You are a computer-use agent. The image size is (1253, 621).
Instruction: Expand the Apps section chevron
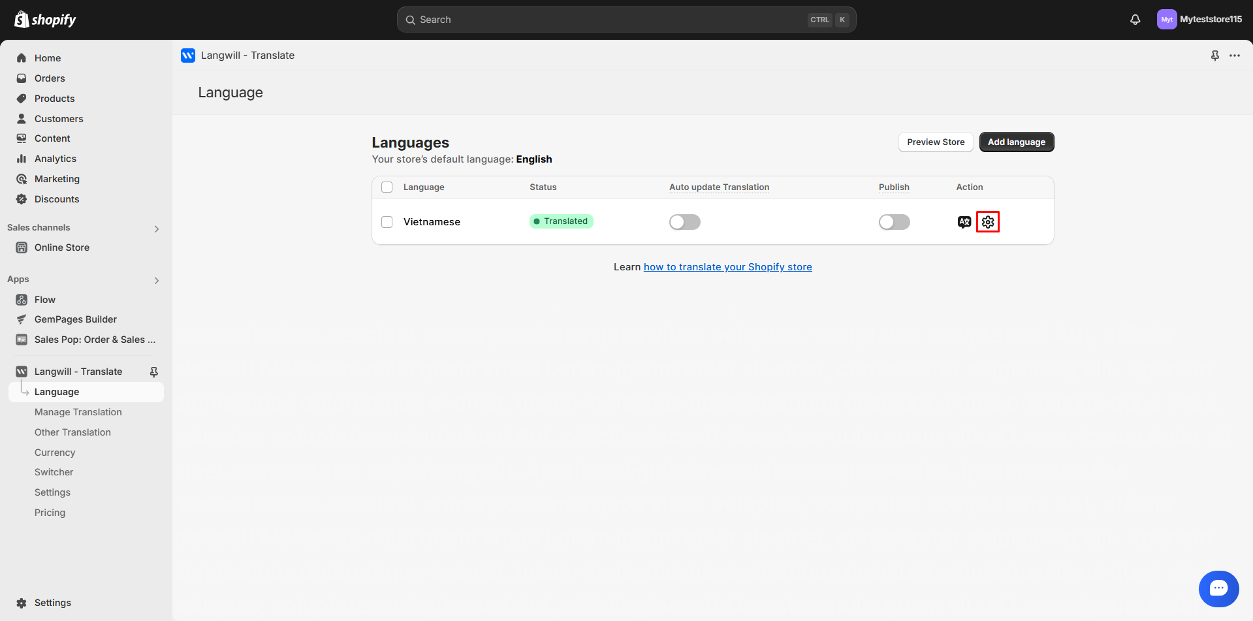pos(156,280)
